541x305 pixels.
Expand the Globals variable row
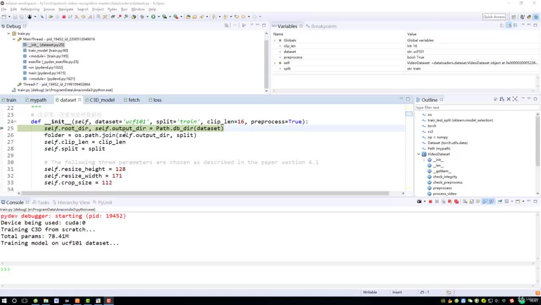(x=275, y=40)
